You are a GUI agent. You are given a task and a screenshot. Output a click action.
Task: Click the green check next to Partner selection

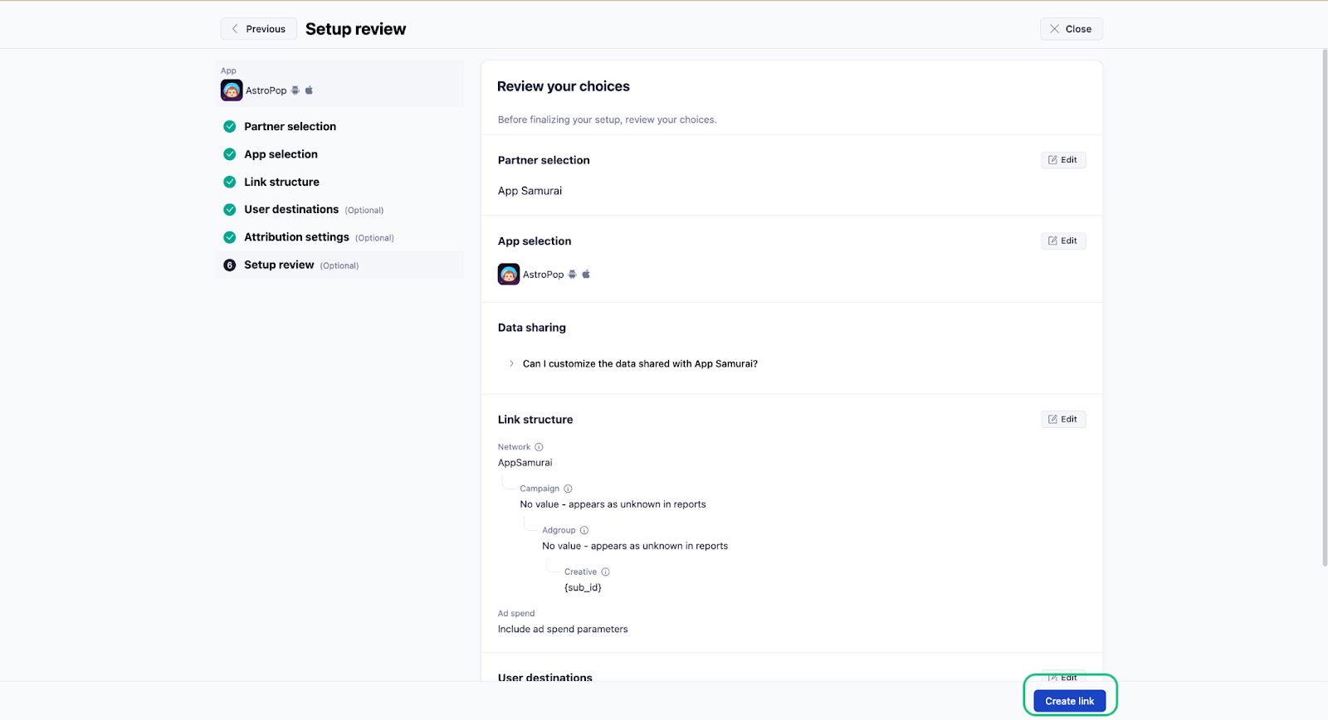pyautogui.click(x=230, y=127)
